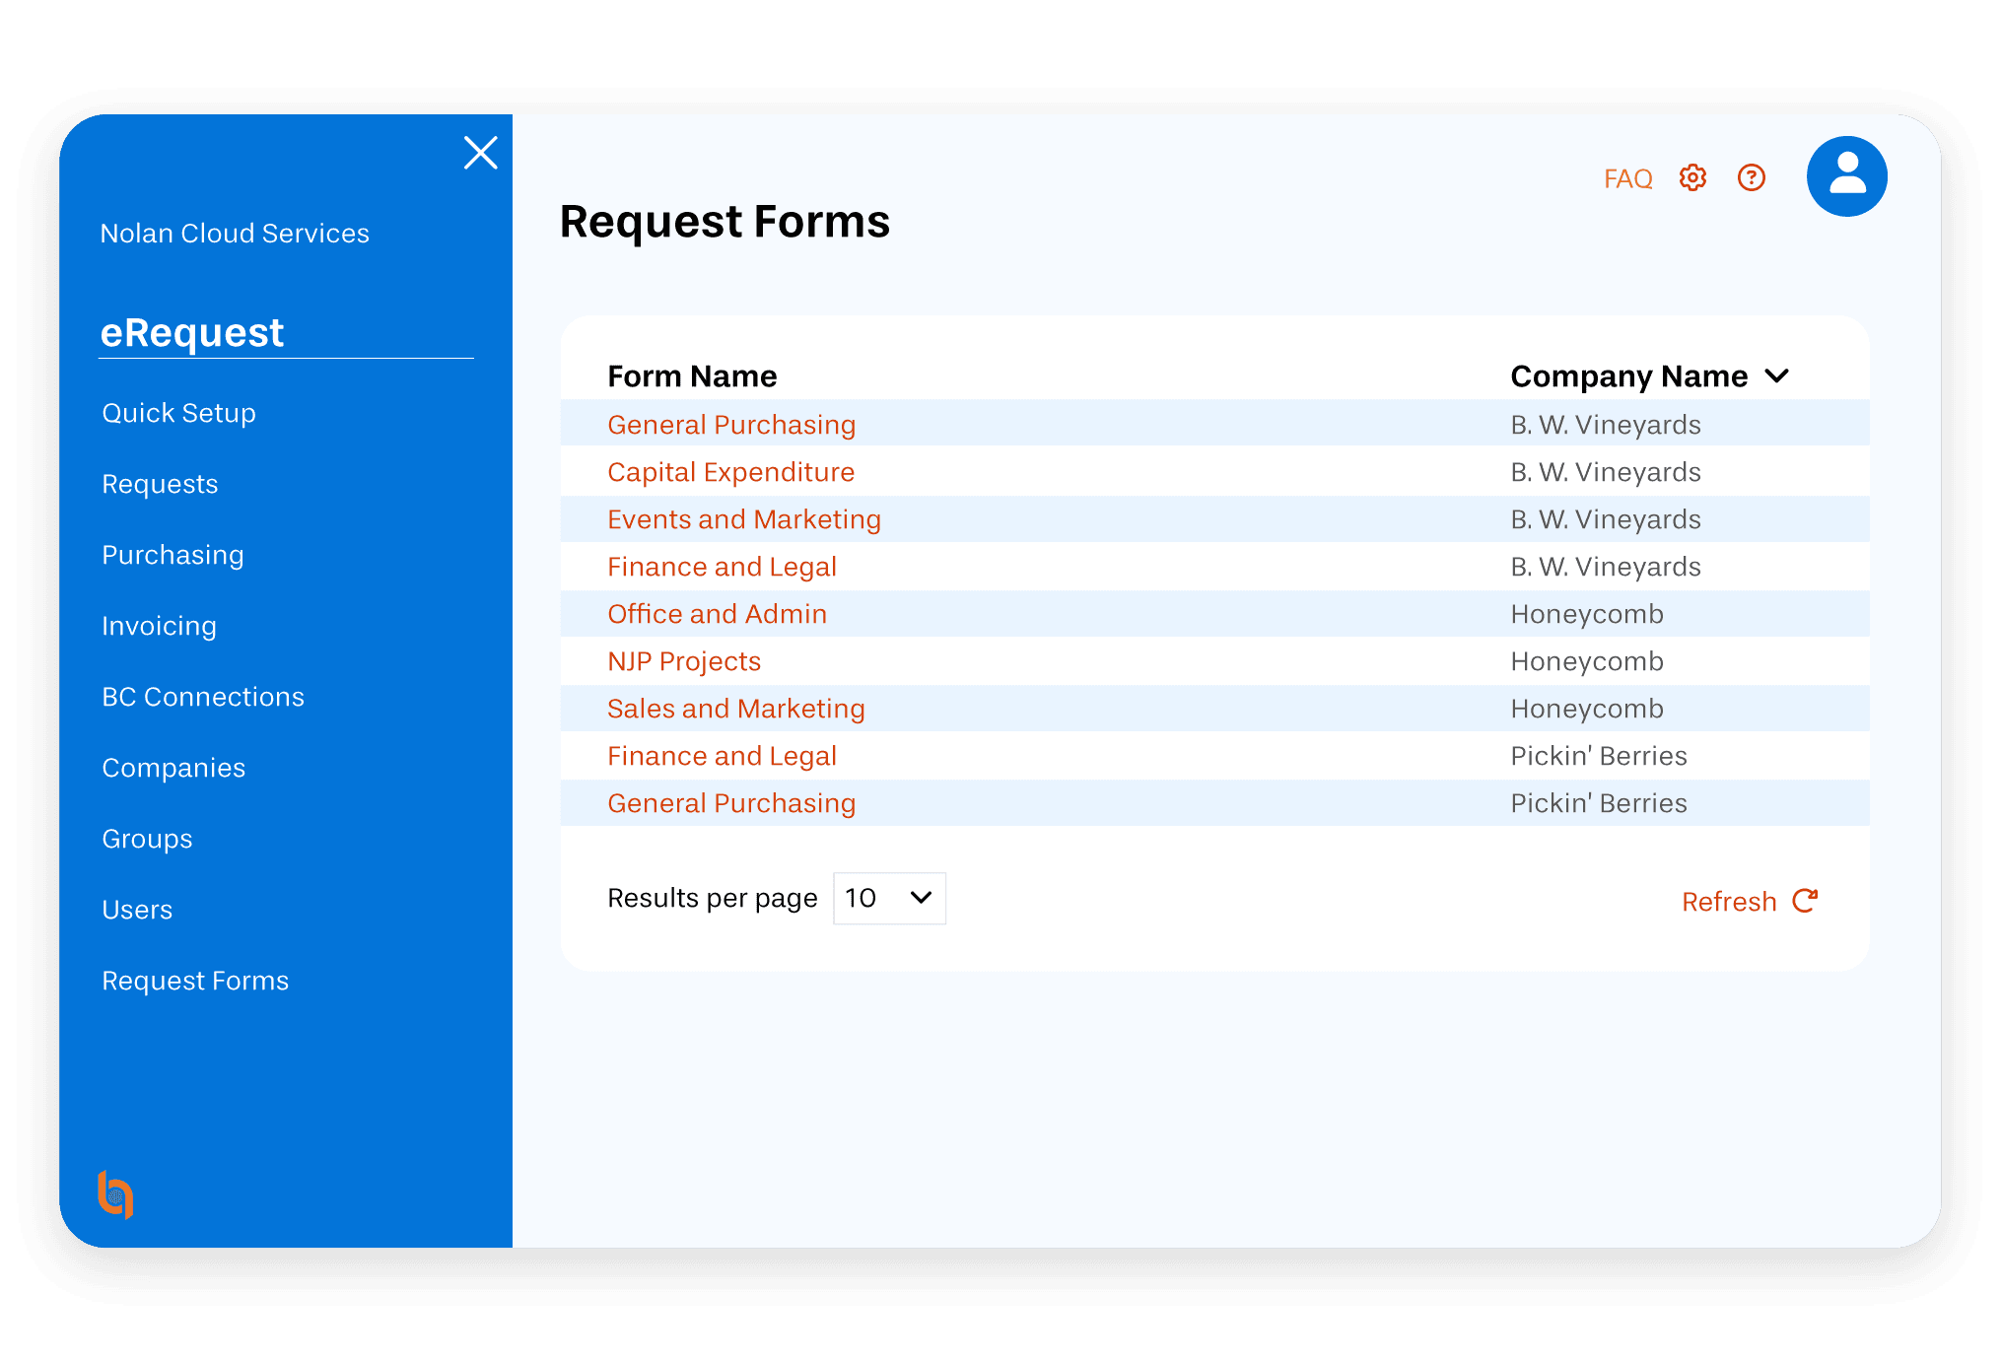The height and width of the screenshot is (1362, 2001).
Task: Click the orange logo in the sidebar
Action: [115, 1194]
